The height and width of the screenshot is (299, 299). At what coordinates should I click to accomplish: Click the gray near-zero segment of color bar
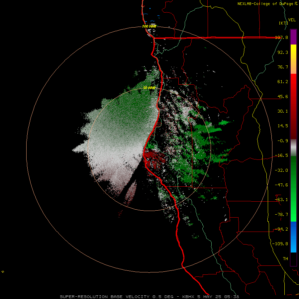(293, 148)
